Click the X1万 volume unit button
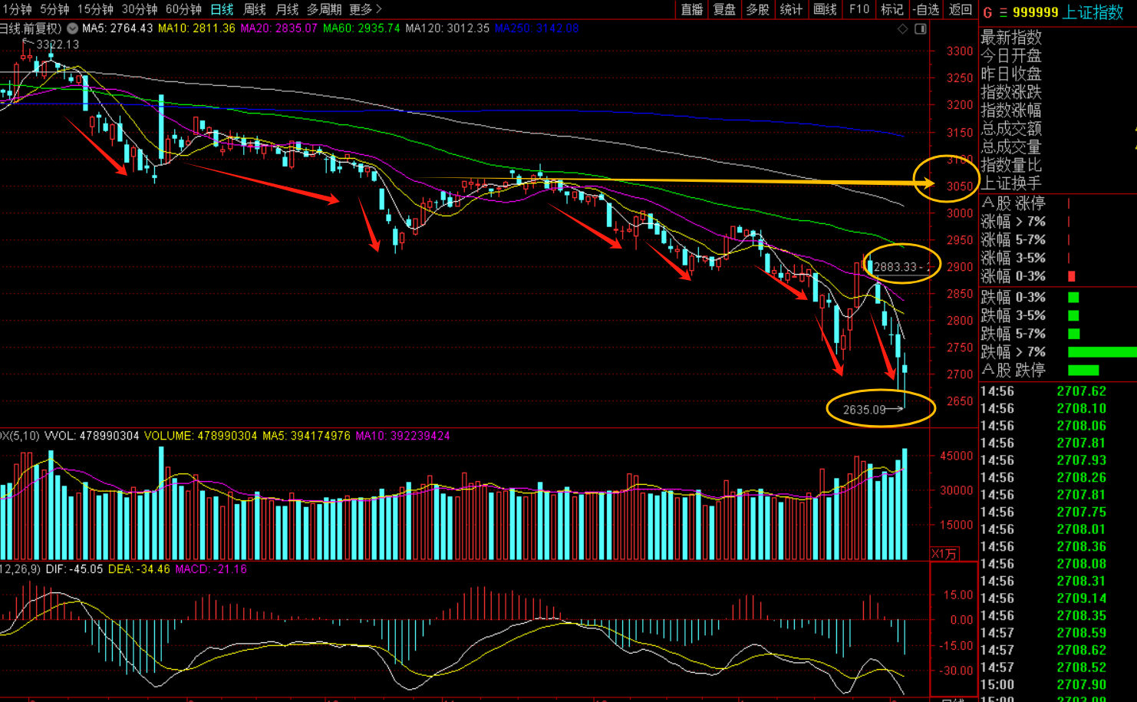The image size is (1137, 702). point(945,554)
